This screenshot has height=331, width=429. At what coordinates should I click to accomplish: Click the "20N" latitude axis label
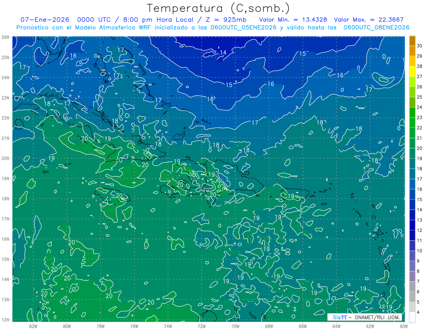coord(5,158)
